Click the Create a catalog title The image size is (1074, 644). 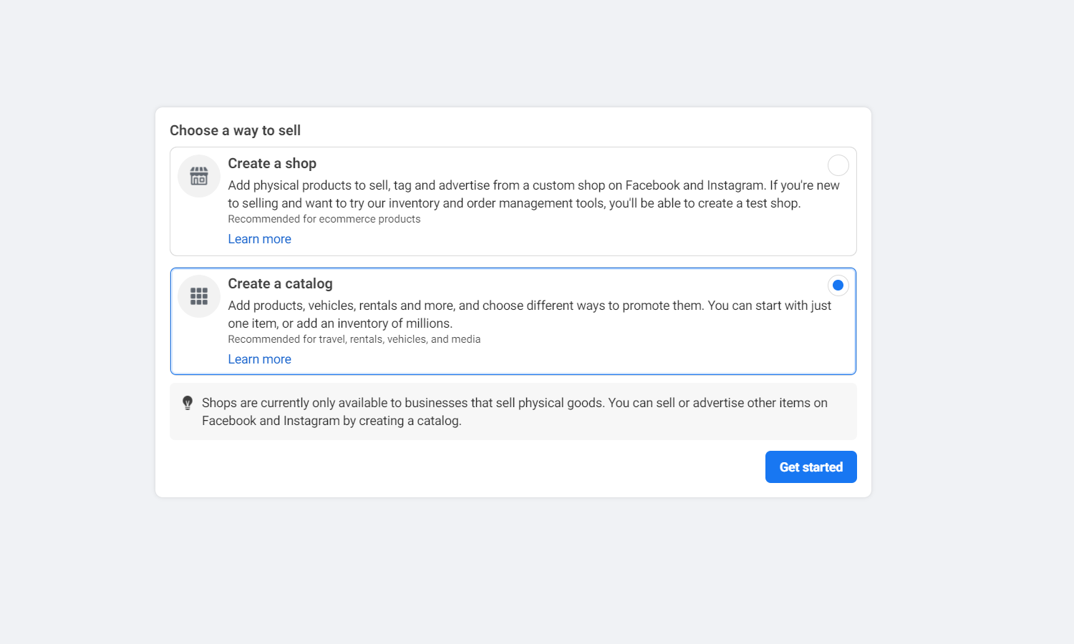[x=280, y=284]
